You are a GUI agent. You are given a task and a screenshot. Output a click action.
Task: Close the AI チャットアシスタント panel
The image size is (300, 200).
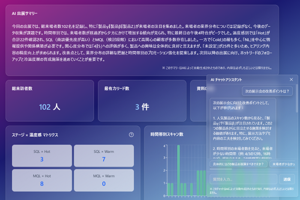click(291, 80)
